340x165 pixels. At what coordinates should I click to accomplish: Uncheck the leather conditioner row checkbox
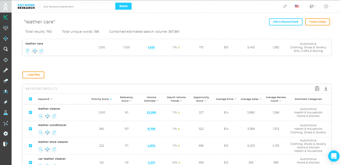[x=30, y=129]
